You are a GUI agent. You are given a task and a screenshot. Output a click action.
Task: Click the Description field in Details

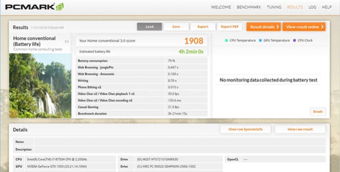(x=180, y=150)
